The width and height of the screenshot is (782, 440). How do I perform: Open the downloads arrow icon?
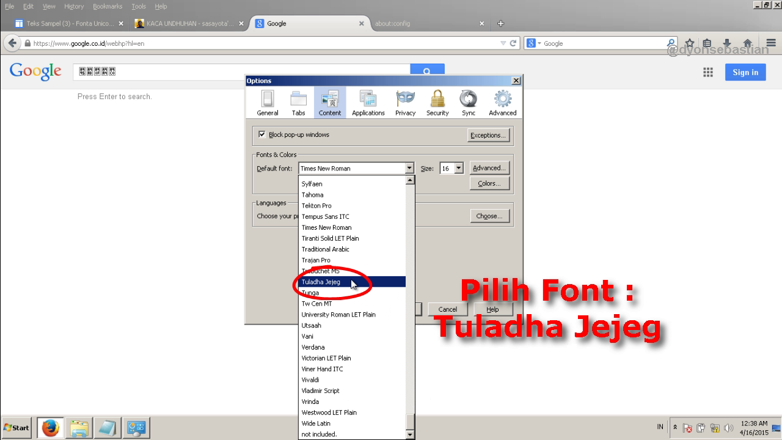[727, 43]
